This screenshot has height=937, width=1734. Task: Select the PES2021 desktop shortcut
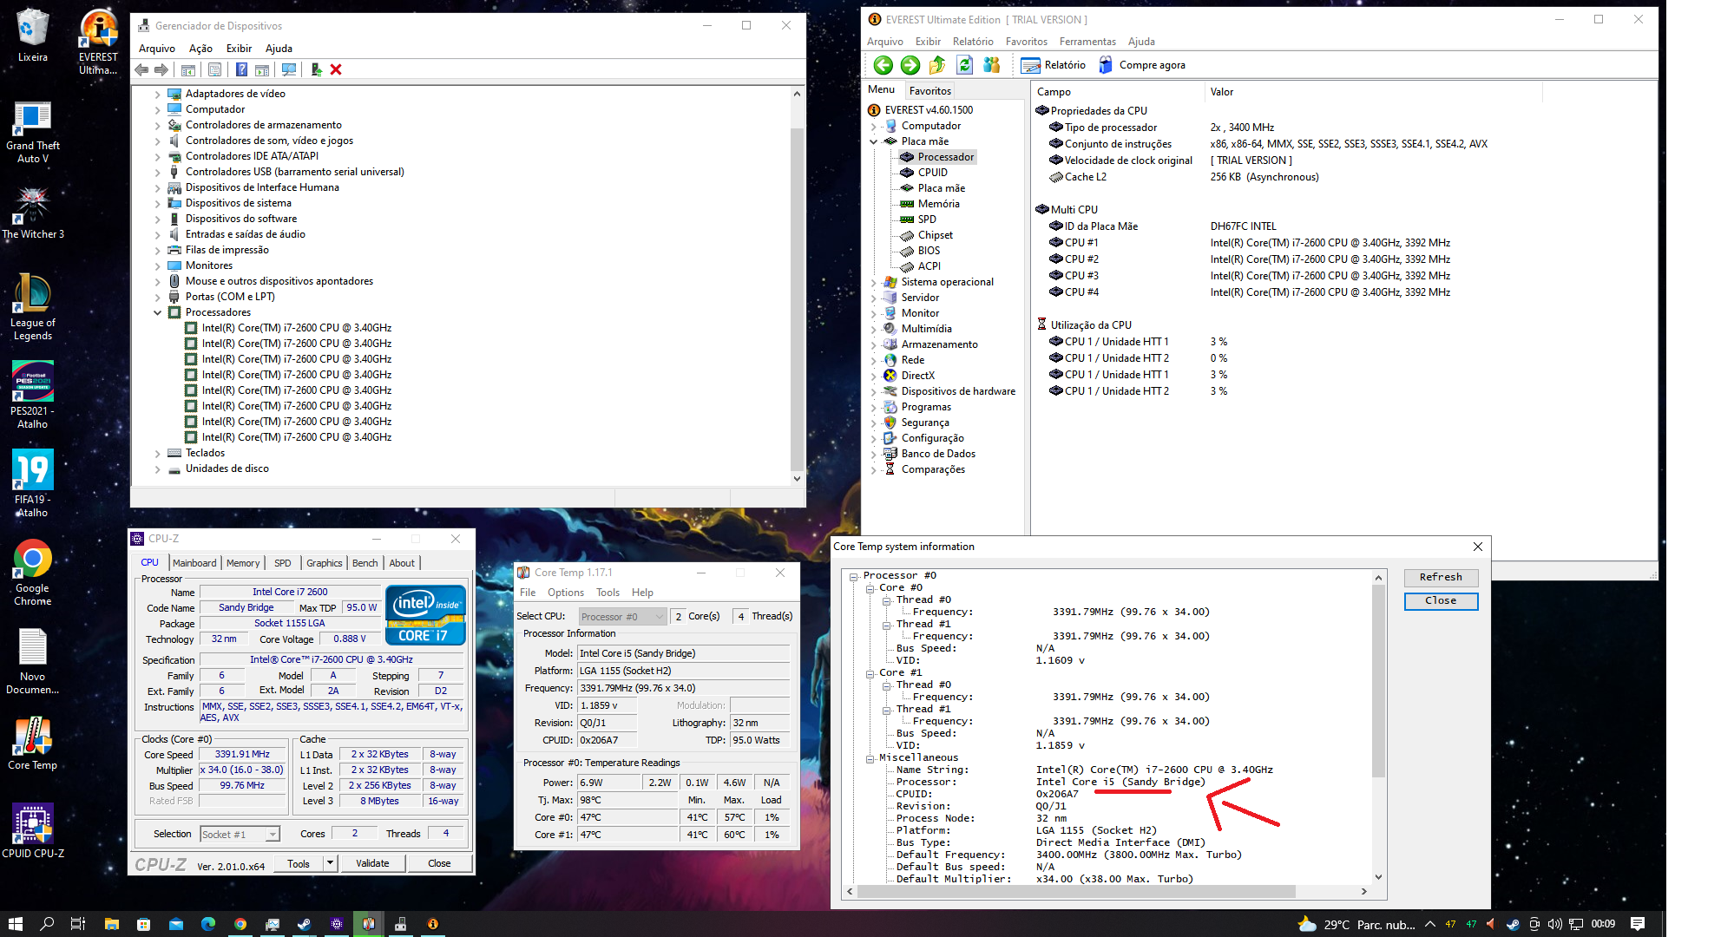pos(33,396)
